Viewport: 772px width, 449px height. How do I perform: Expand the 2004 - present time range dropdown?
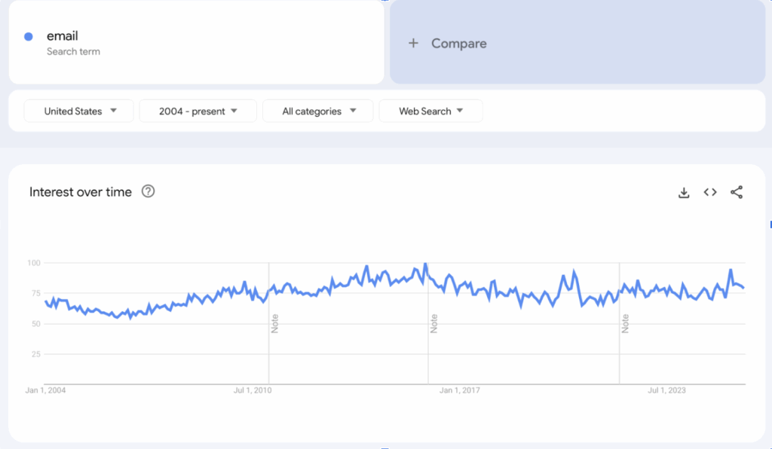pyautogui.click(x=198, y=111)
